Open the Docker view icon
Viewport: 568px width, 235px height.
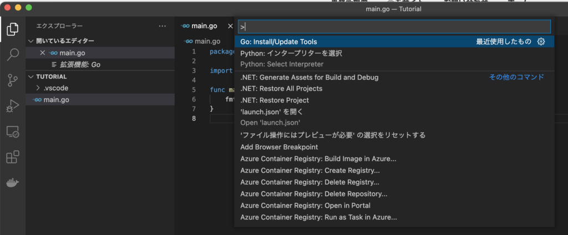(x=13, y=183)
